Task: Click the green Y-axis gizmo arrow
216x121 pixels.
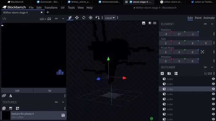Action: pyautogui.click(x=108, y=59)
